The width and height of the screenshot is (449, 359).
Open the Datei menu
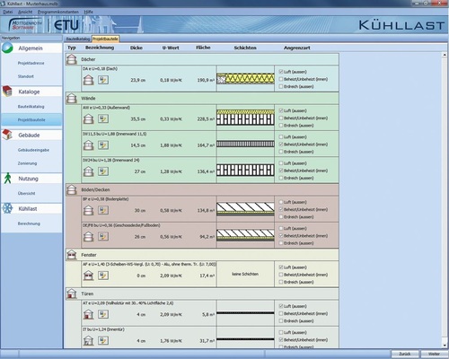point(8,12)
